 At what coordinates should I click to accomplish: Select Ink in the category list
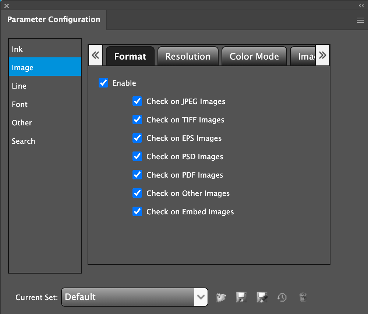tap(18, 49)
